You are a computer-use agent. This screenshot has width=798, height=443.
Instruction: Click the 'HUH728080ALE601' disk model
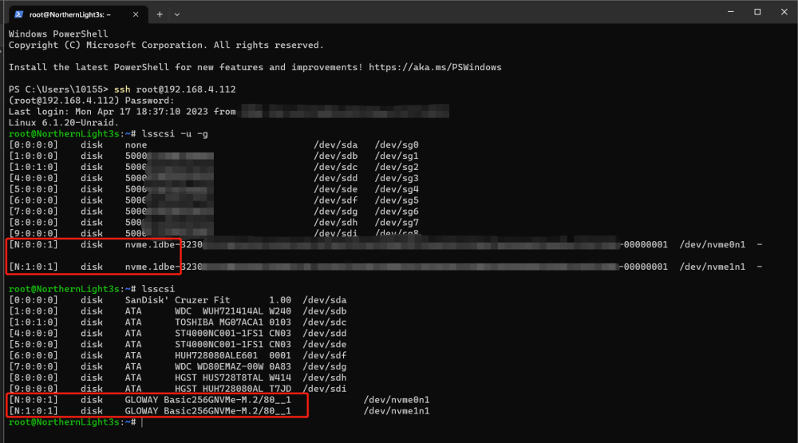(x=216, y=355)
